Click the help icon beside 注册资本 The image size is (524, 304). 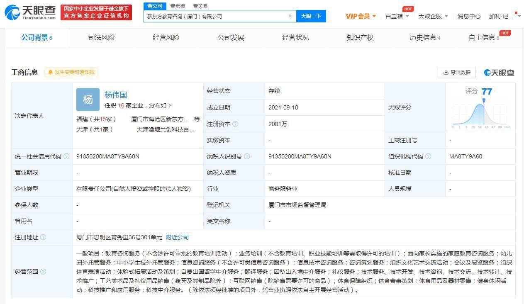(235, 124)
